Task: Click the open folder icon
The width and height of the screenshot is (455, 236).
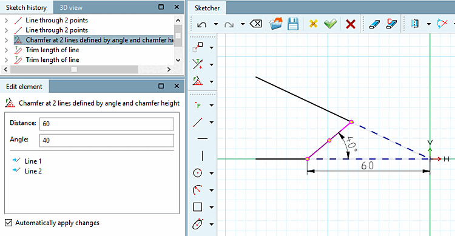Action: pos(275,24)
